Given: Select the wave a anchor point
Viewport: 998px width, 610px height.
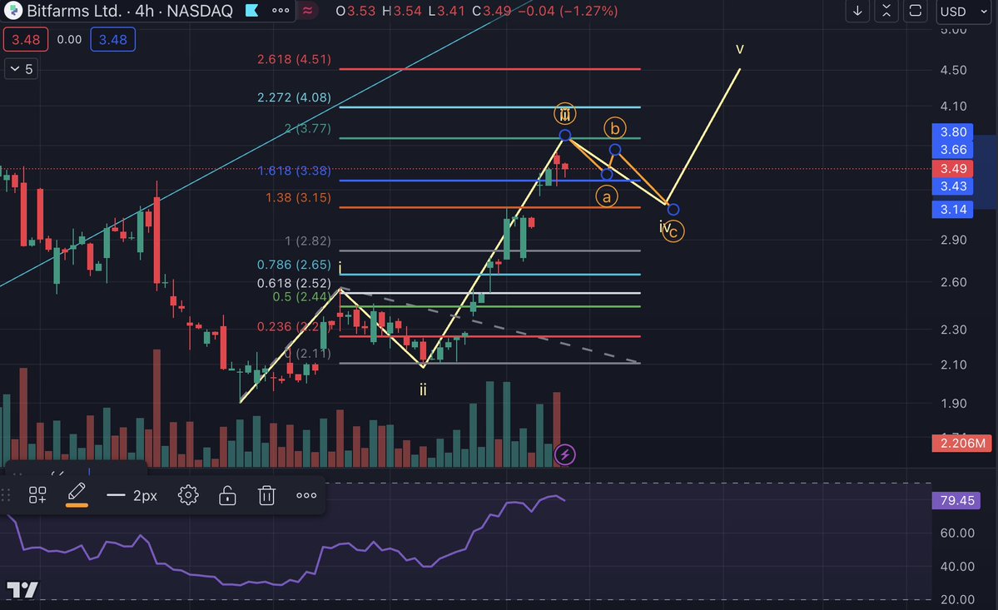Looking at the screenshot, I should 607,174.
